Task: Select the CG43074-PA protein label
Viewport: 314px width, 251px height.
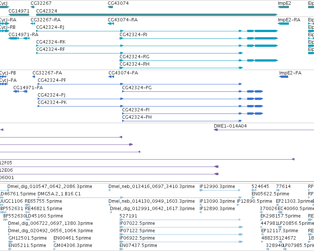Action: (123, 73)
